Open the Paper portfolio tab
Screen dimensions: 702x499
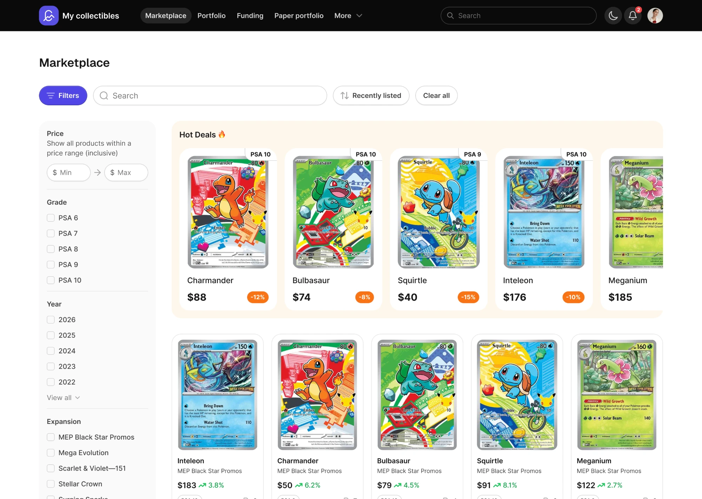299,15
